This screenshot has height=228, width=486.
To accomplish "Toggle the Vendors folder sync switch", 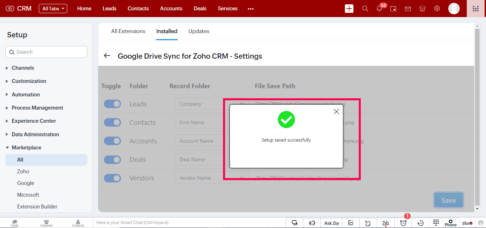I will point(112,178).
